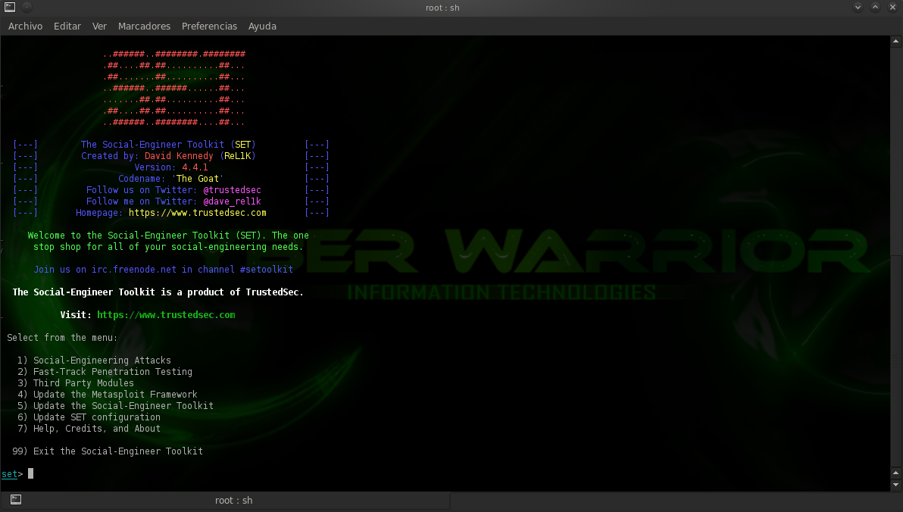Click the bold 'product of TrustedSec' line

pyautogui.click(x=158, y=292)
